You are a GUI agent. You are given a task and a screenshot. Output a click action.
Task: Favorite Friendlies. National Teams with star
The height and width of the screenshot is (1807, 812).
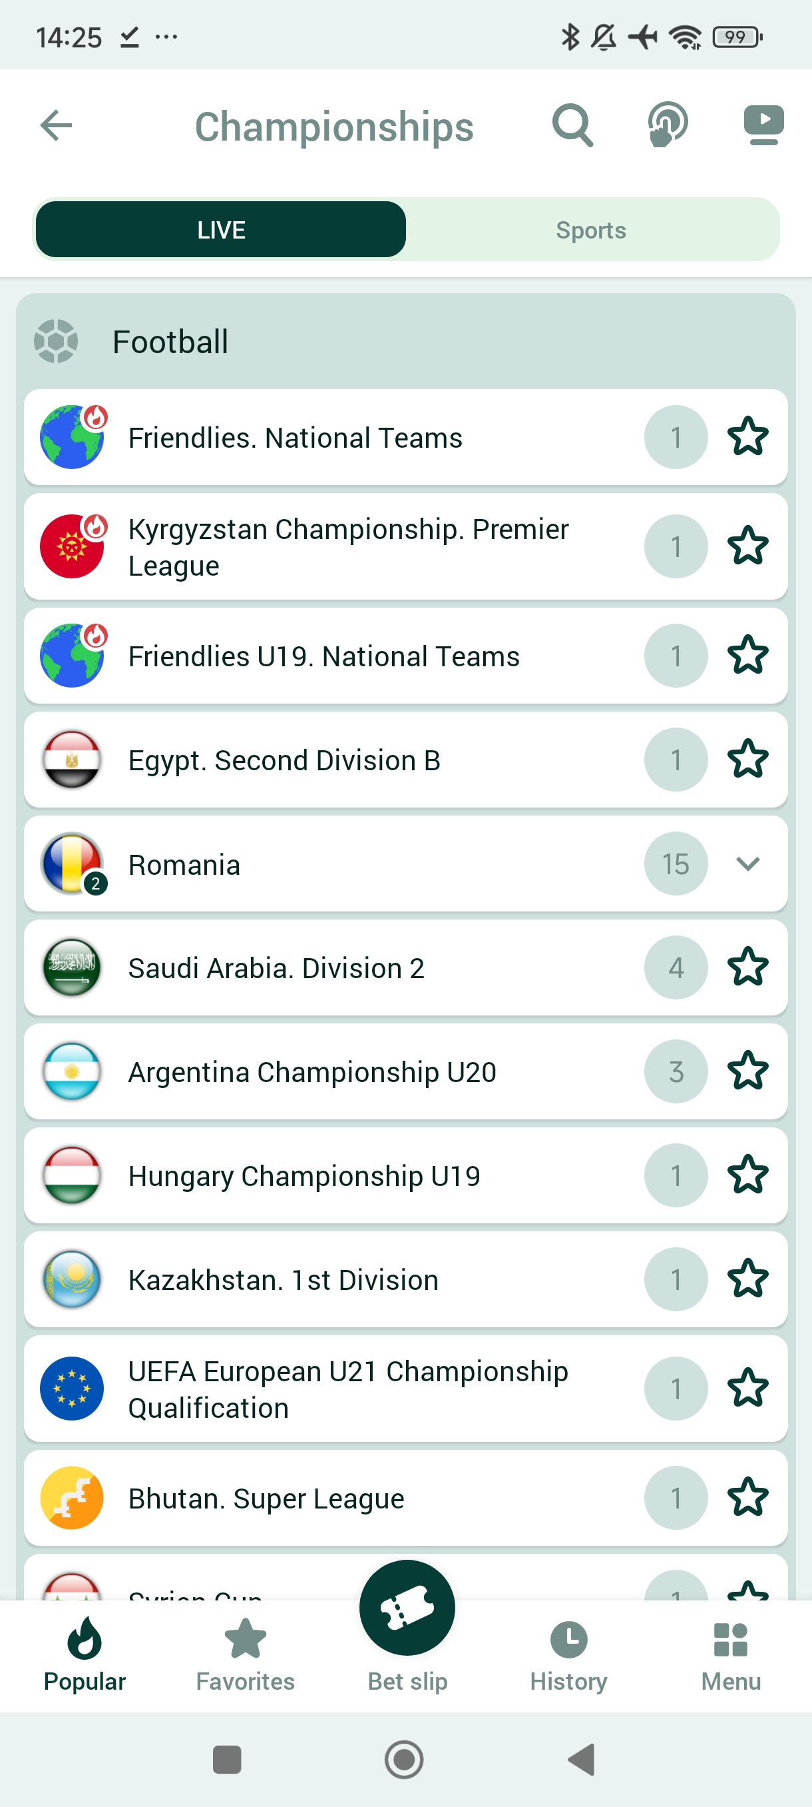click(747, 437)
